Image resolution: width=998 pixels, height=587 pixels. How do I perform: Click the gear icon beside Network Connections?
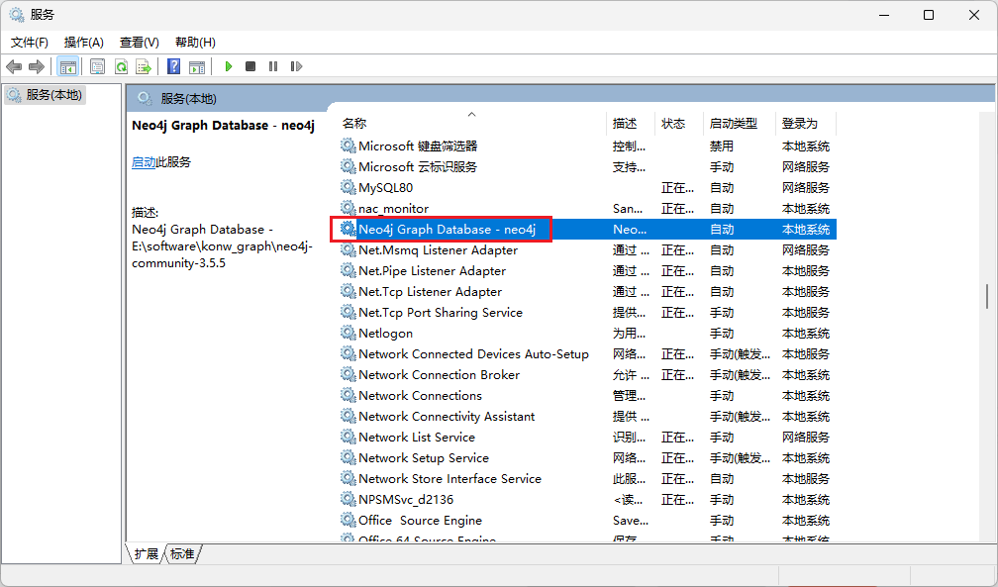pos(349,395)
